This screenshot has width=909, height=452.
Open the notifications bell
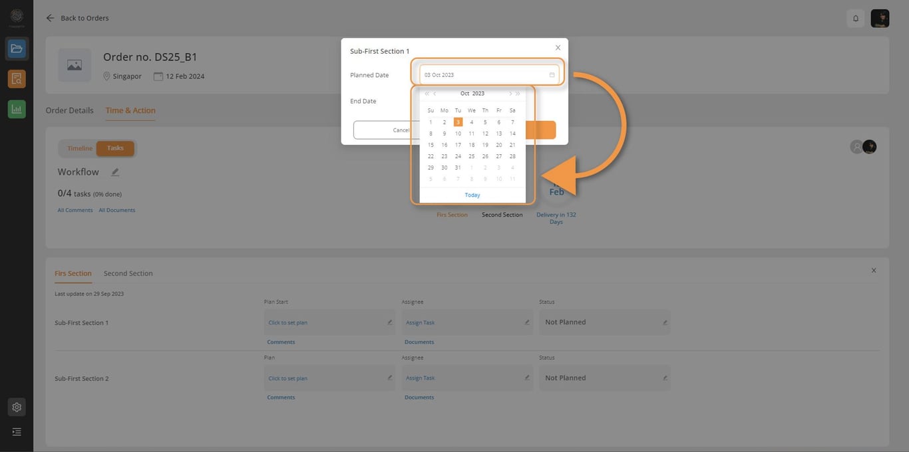tap(856, 19)
